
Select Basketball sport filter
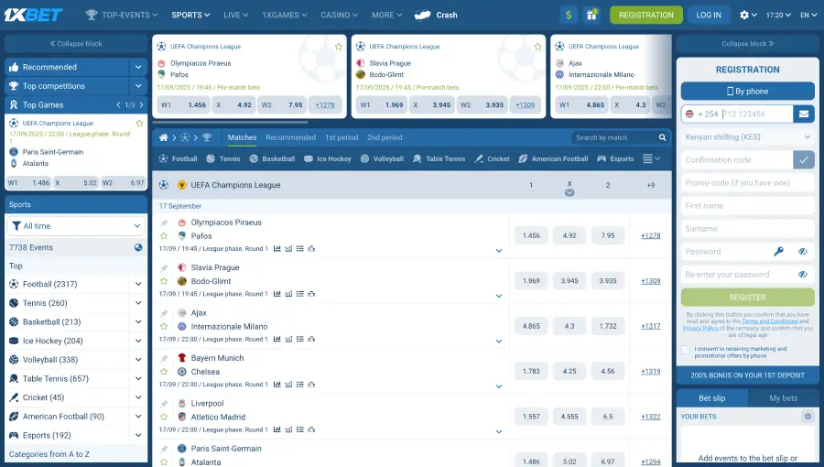[x=272, y=158]
